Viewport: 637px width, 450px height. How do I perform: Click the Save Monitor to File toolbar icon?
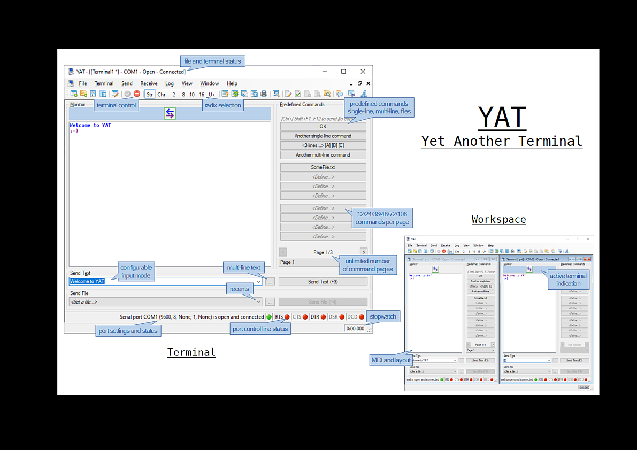[254, 94]
